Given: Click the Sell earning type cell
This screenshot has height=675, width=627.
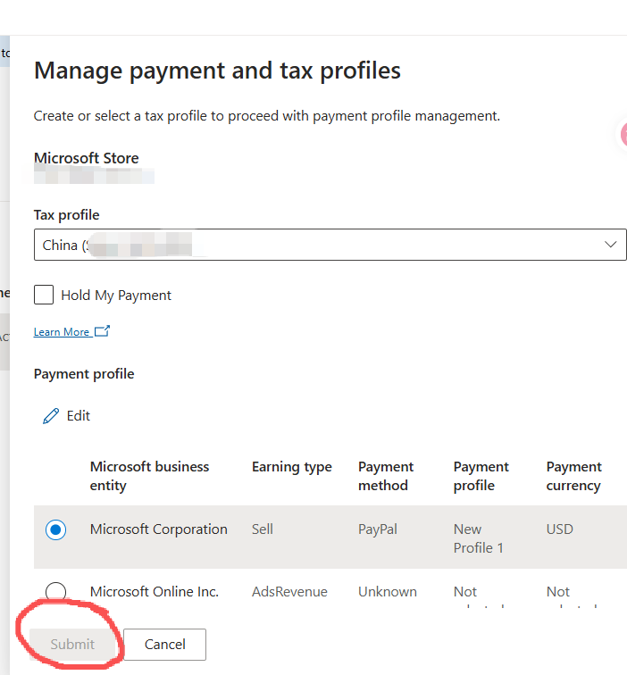Looking at the screenshot, I should [x=263, y=529].
